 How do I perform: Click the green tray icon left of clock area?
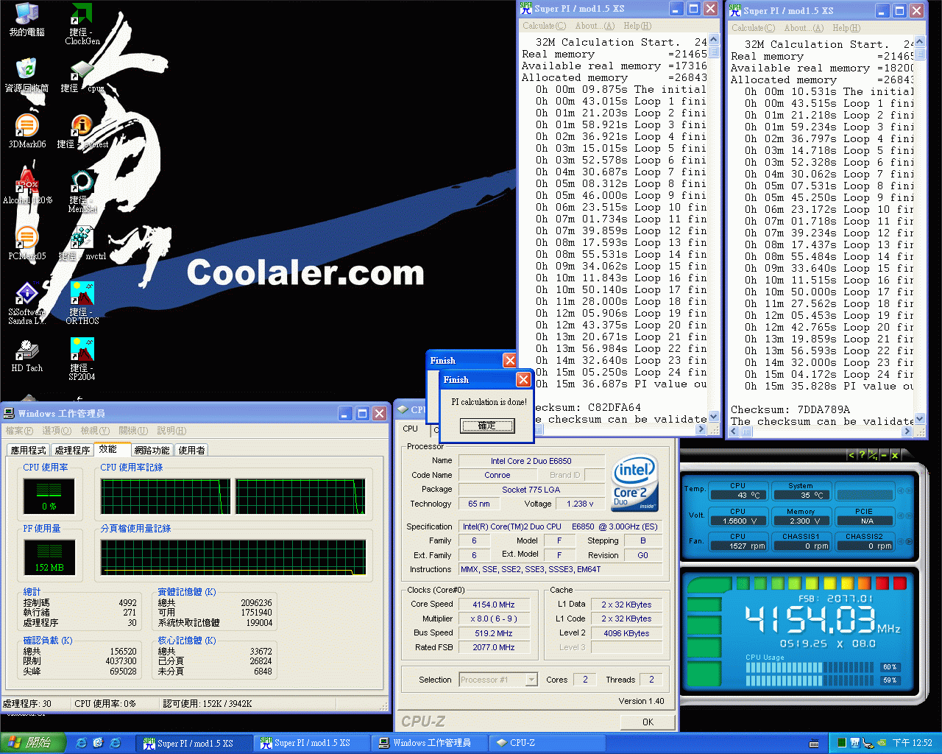pos(842,743)
